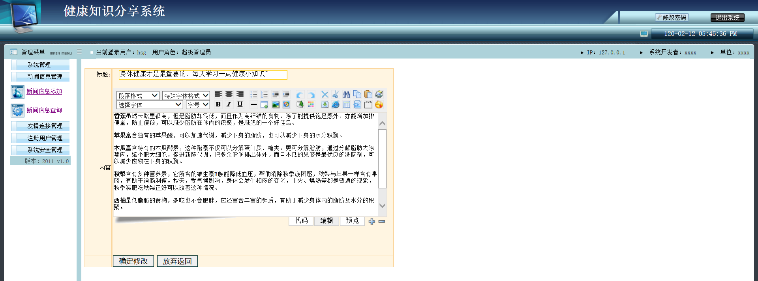758x281 pixels.
Task: Switch to the 预览 view tab
Action: tap(352, 221)
